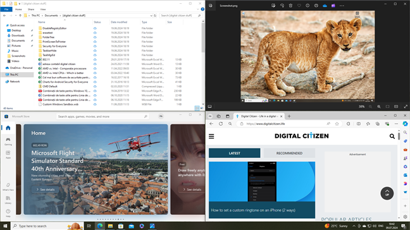This screenshot has height=230, width=410.
Task: Open the View ribbon tab in File Explorer
Action: click(x=43, y=9)
